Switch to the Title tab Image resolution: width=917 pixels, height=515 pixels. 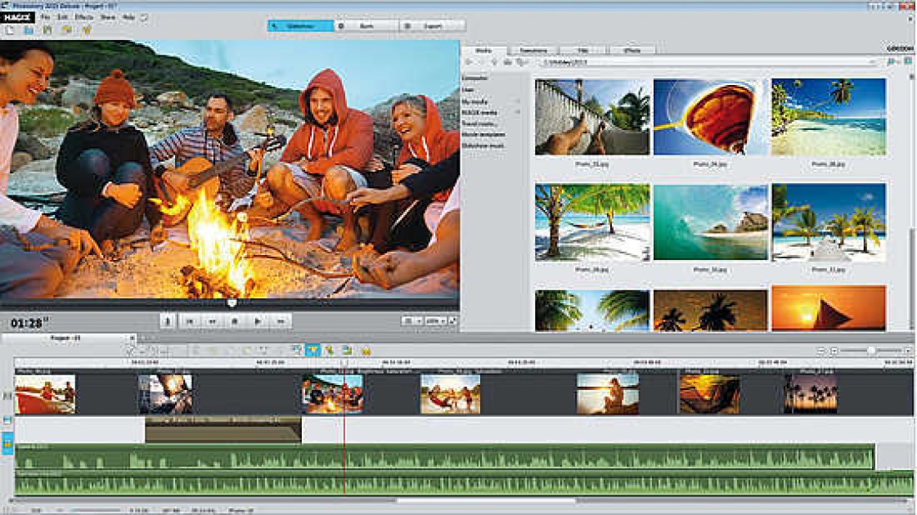point(583,51)
